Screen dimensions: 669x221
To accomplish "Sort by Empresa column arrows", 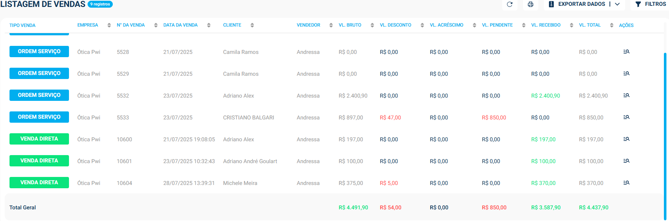I will [x=109, y=25].
